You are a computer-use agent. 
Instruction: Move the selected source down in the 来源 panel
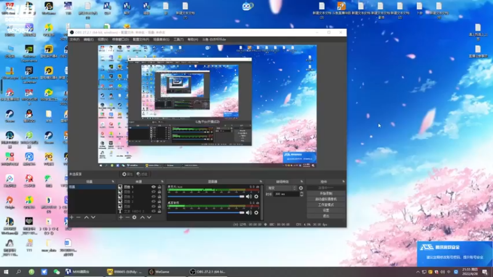(149, 217)
